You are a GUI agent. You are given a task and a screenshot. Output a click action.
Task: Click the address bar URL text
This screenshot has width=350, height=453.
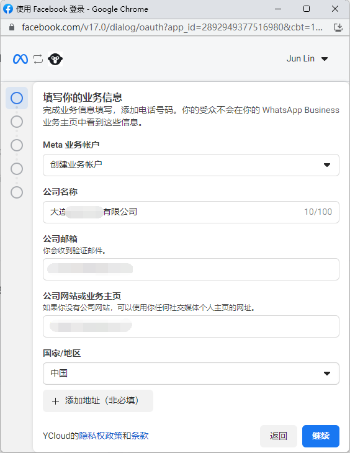(173, 27)
